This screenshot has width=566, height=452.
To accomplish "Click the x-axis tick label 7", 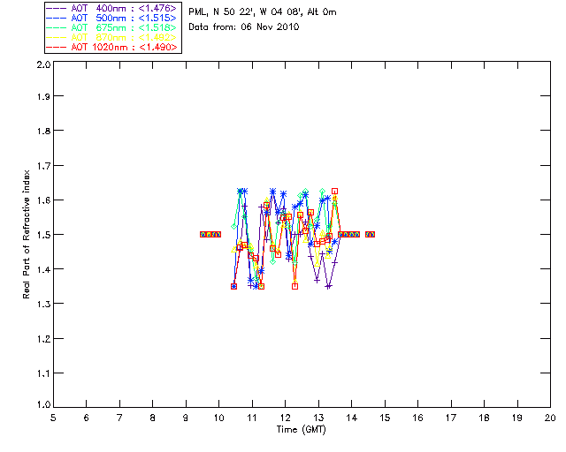I will coord(119,418).
